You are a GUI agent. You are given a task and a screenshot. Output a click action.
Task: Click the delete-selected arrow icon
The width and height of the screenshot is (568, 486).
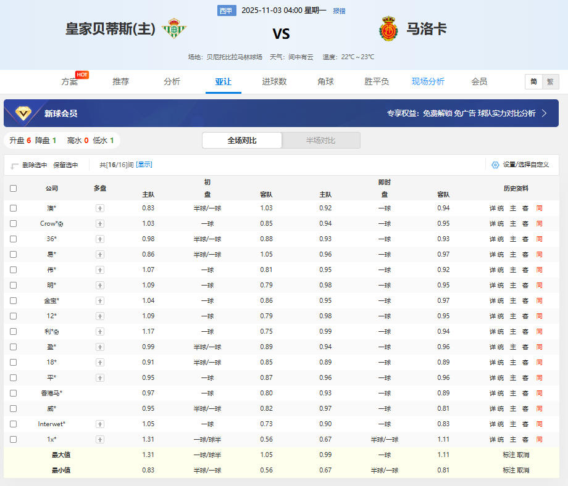pos(14,165)
